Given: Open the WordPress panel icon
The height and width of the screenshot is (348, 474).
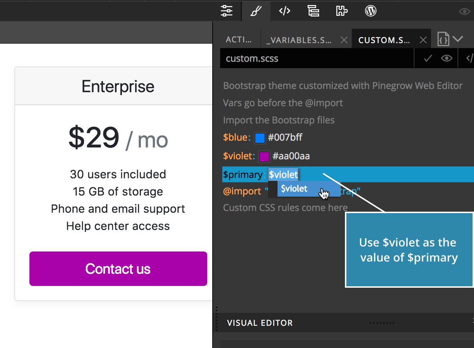Looking at the screenshot, I should [x=371, y=11].
